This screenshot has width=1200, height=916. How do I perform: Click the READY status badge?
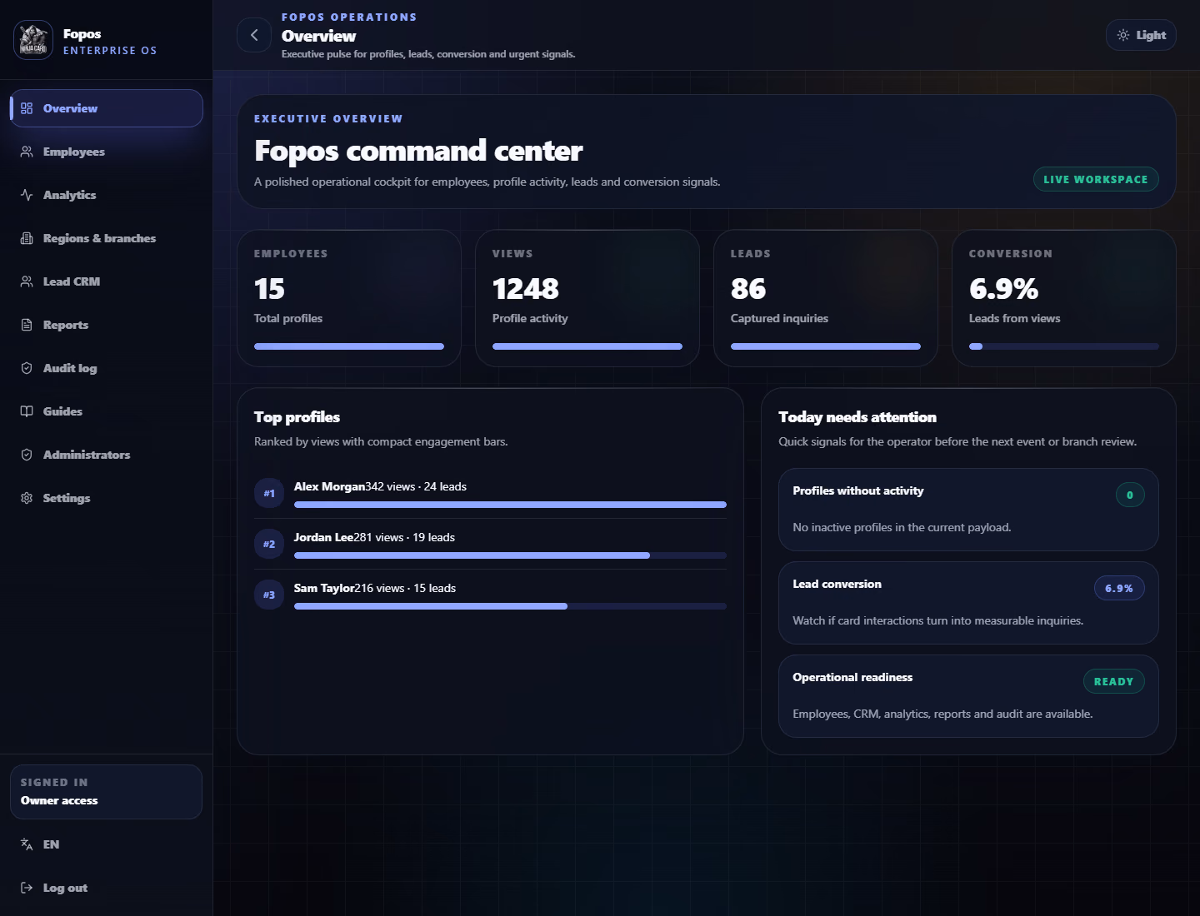coord(1113,681)
